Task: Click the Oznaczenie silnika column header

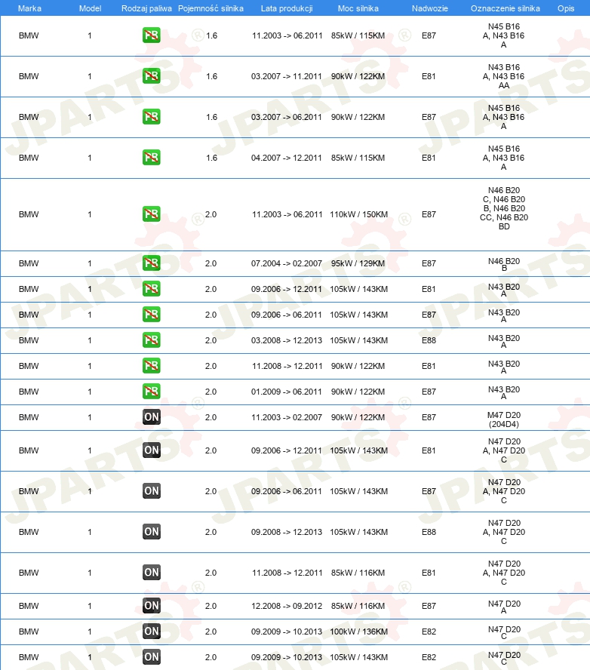Action: [x=505, y=8]
